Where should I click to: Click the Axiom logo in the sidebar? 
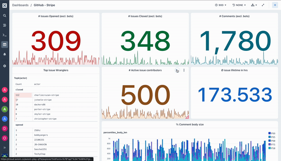pos(5,6)
